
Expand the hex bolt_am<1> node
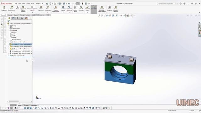tap(8, 51)
